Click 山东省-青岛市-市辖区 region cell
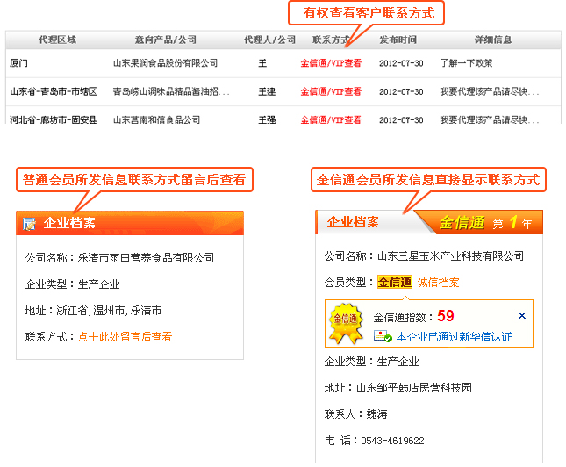 54,92
